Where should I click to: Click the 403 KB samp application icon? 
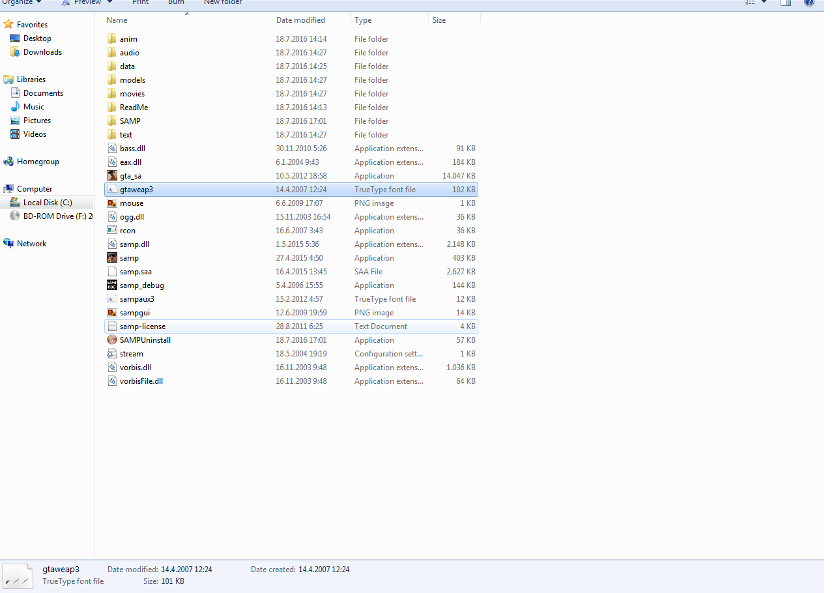coord(111,258)
